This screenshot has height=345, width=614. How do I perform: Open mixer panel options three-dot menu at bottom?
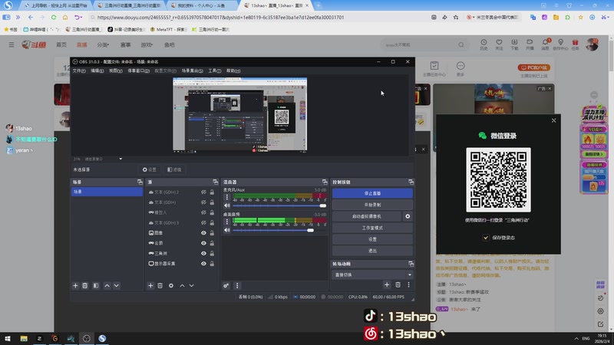click(237, 285)
